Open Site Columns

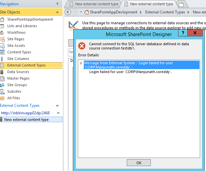[18, 59]
